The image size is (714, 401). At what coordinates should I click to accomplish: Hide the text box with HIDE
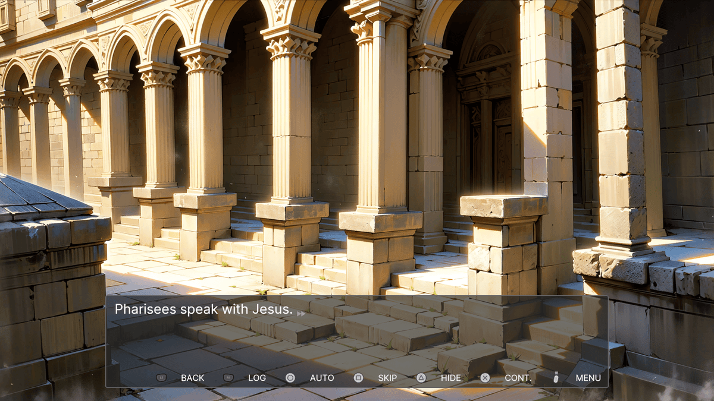pos(450,378)
